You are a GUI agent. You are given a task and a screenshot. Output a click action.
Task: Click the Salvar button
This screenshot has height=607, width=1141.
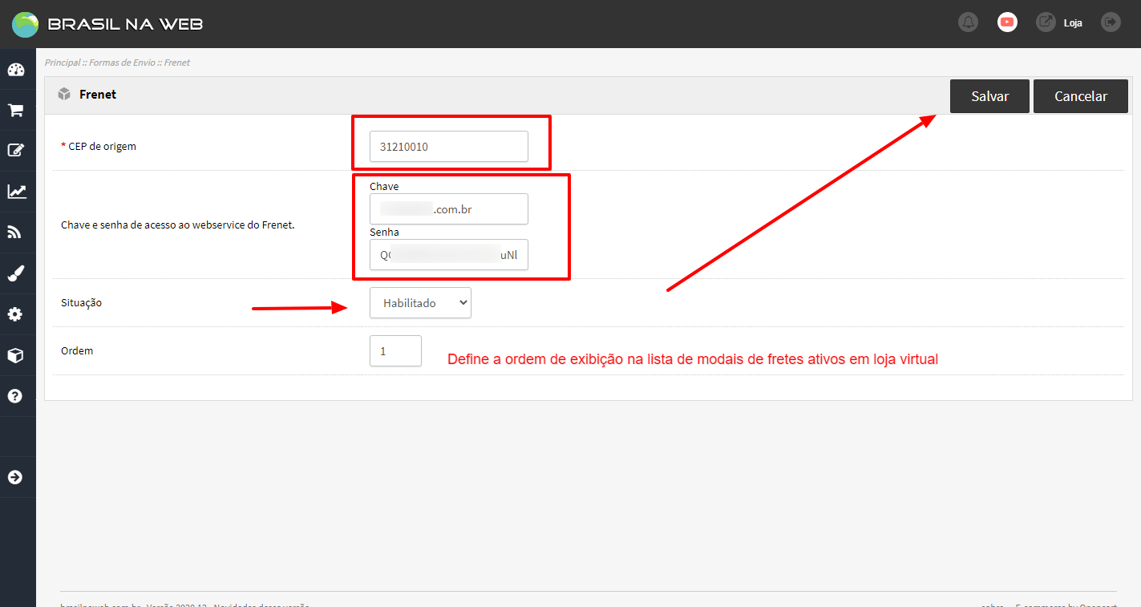(x=989, y=96)
